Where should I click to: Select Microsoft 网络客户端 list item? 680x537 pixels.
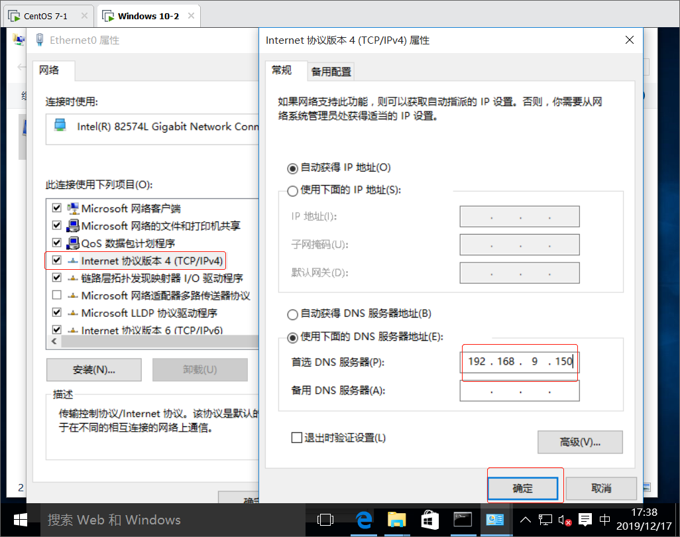click(x=131, y=209)
